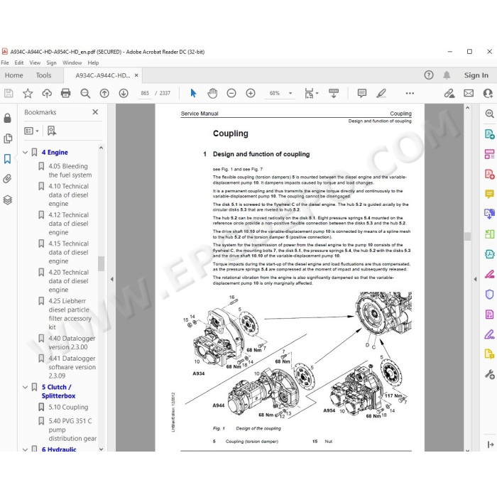497x497 pixels.
Task: Add a sticky note comment
Action: [x=361, y=93]
